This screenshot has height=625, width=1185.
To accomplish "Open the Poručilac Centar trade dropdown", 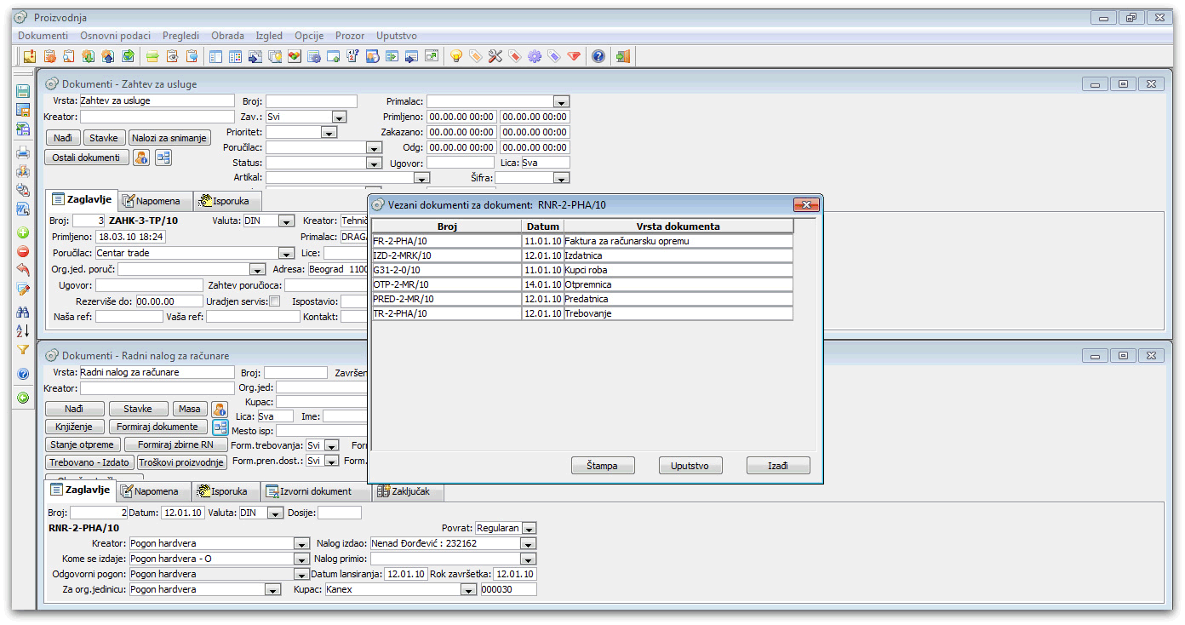I will (285, 254).
